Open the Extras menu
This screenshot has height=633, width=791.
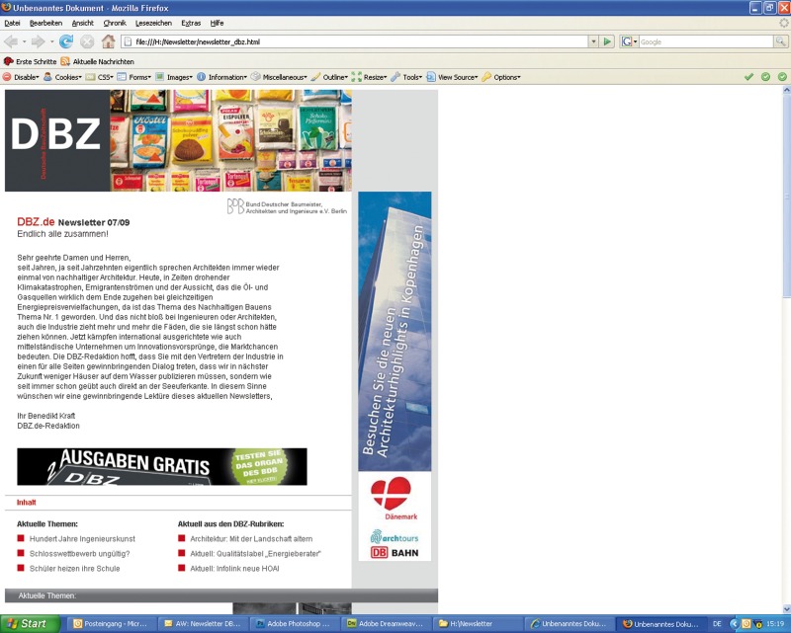click(191, 23)
